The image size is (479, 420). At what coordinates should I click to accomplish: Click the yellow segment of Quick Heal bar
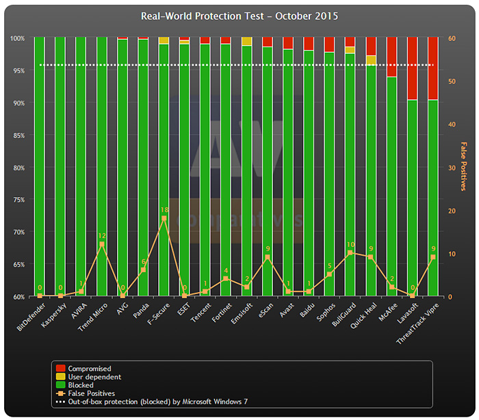[370, 60]
